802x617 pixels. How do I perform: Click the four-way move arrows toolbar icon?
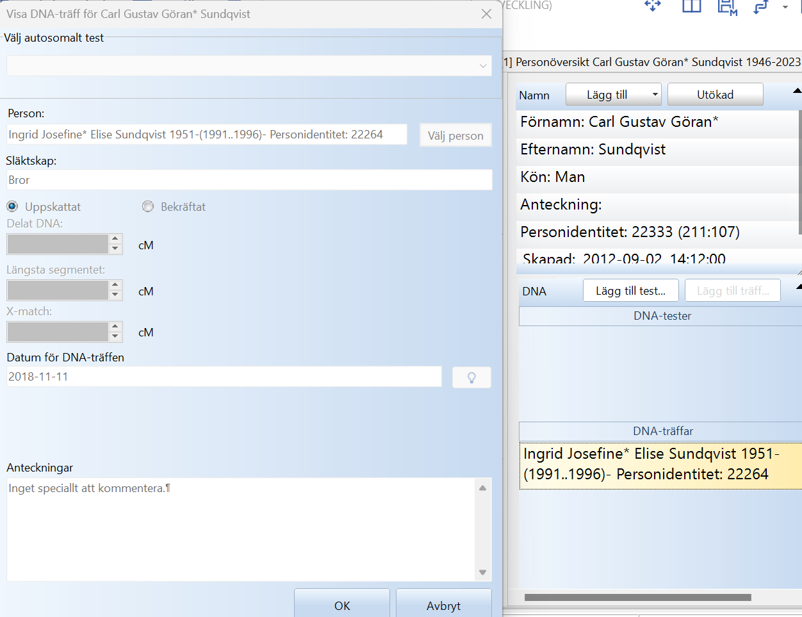(652, 6)
